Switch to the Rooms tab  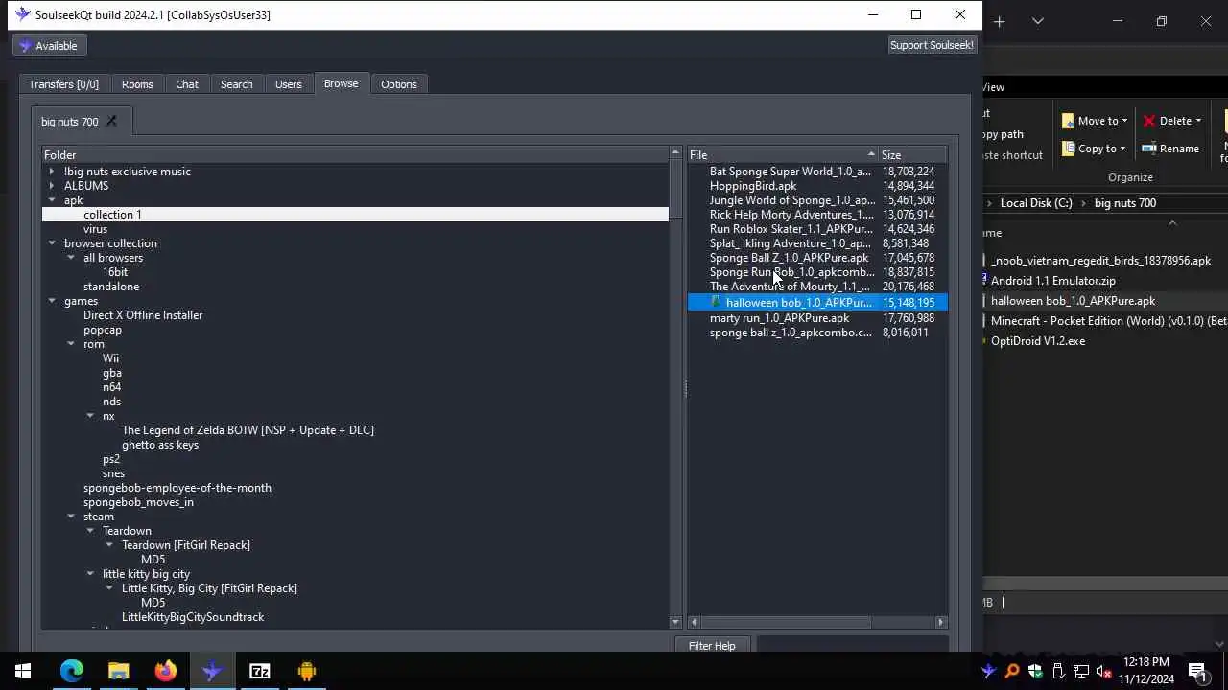pos(137,84)
